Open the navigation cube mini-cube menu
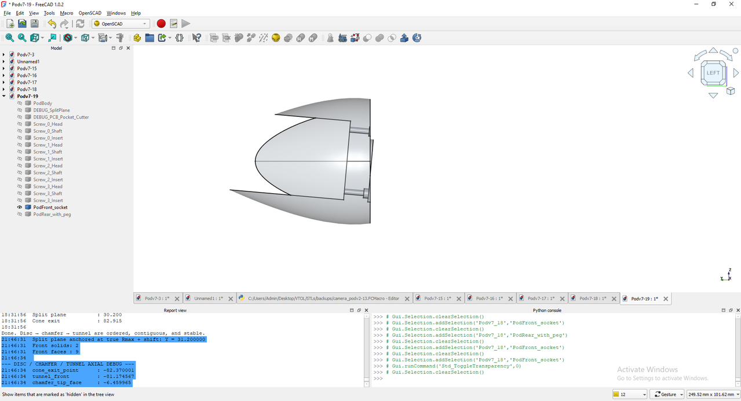The image size is (741, 401). pyautogui.click(x=731, y=91)
